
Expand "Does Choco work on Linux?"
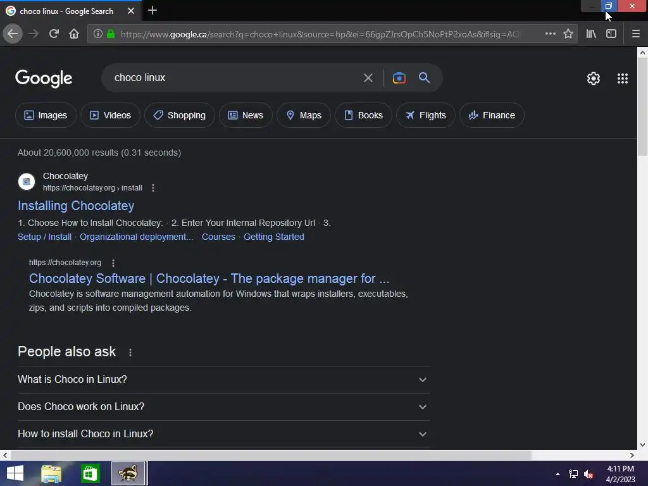click(x=223, y=407)
